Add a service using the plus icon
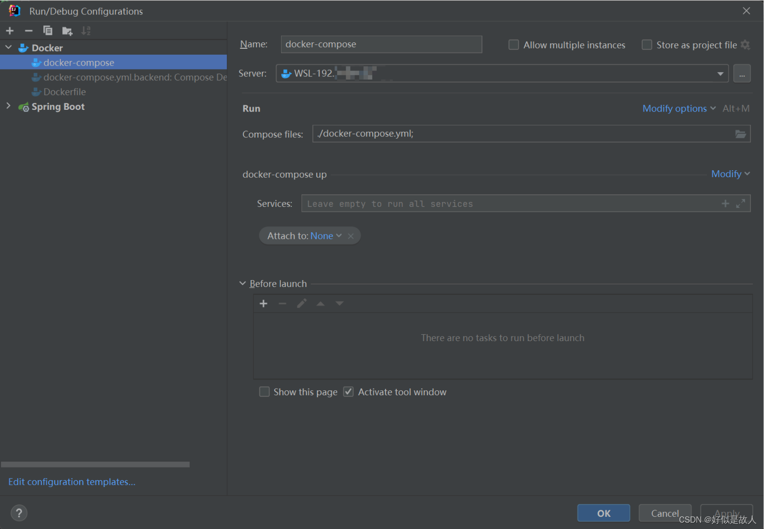764x529 pixels. 725,203
